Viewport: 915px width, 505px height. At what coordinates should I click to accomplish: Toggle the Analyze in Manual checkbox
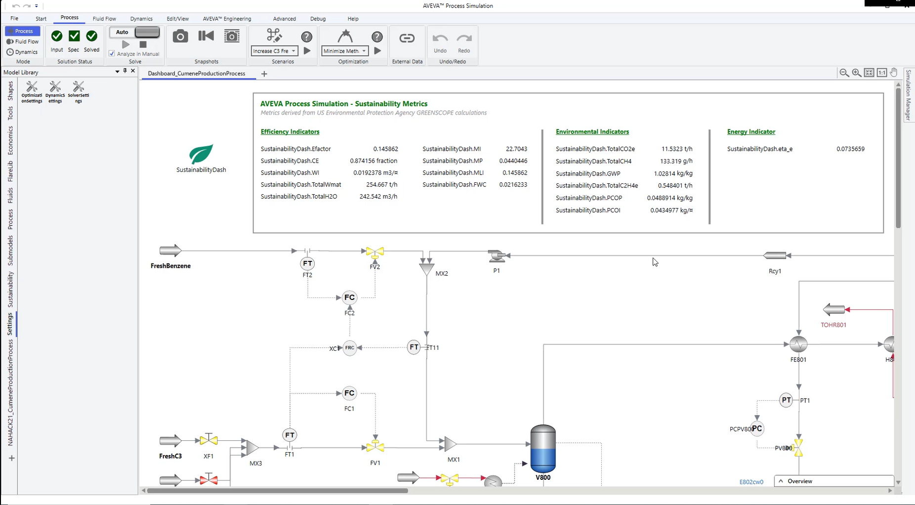[112, 54]
